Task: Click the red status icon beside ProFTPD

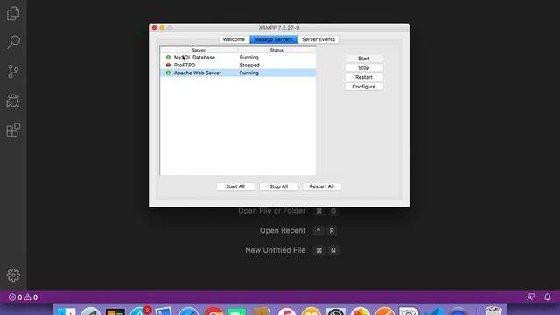Action: [x=168, y=65]
